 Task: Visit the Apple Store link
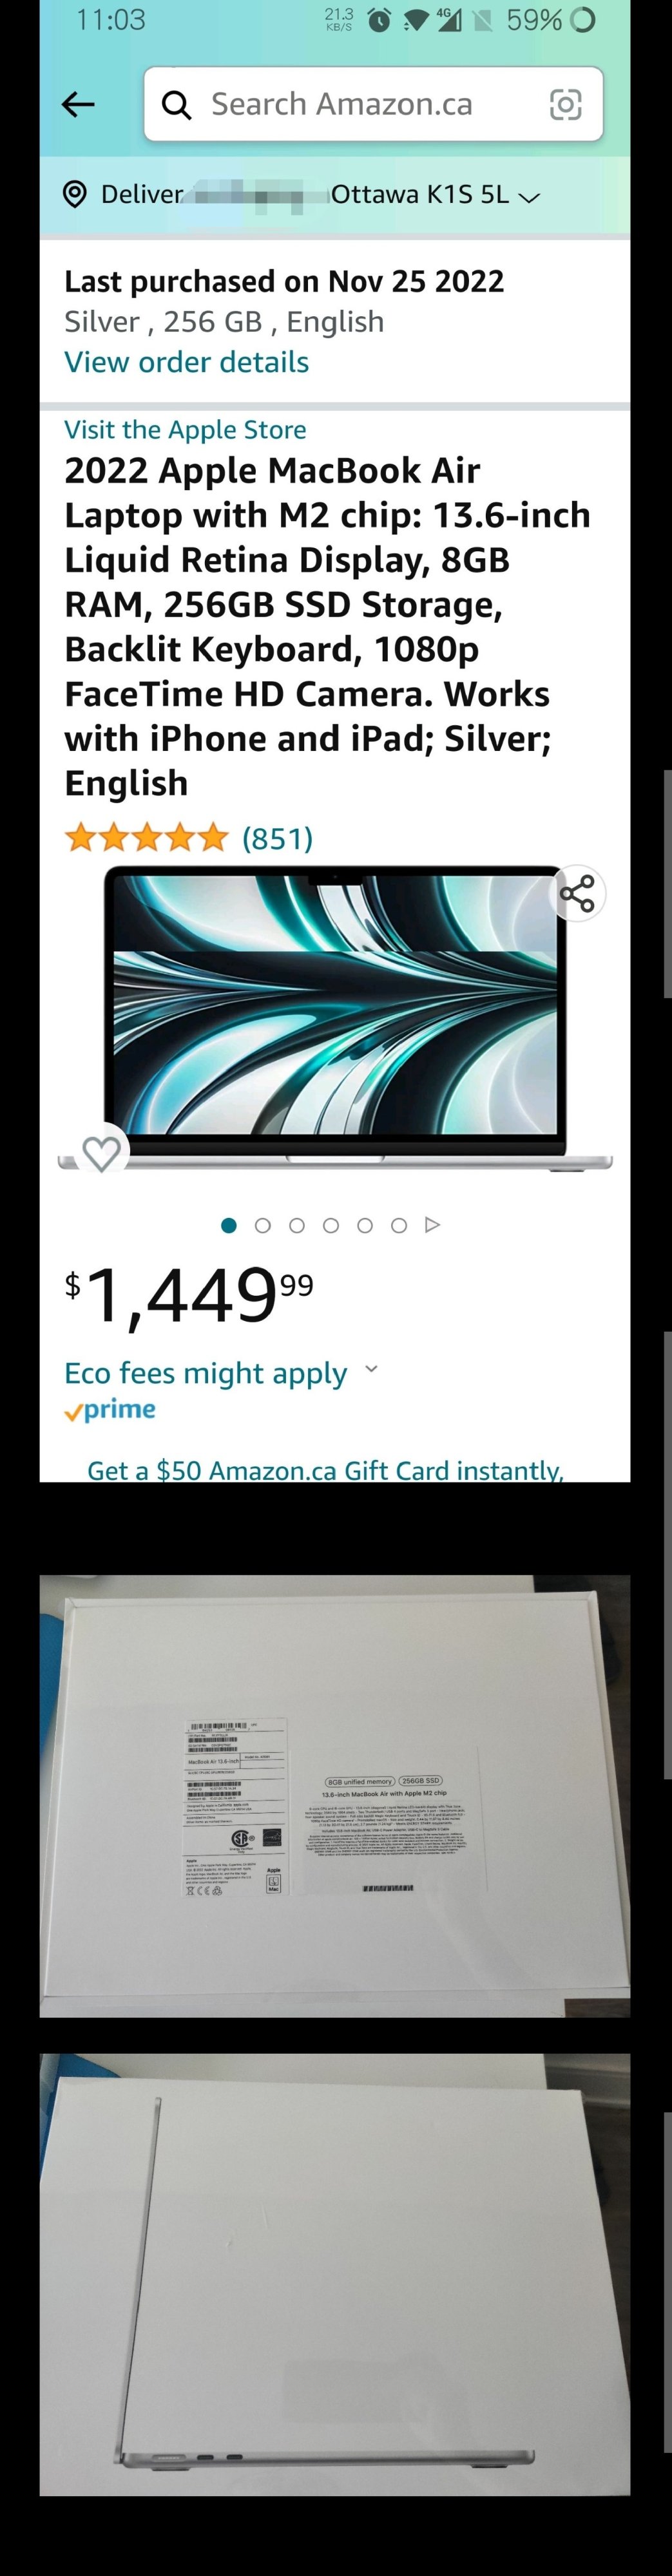pos(185,430)
